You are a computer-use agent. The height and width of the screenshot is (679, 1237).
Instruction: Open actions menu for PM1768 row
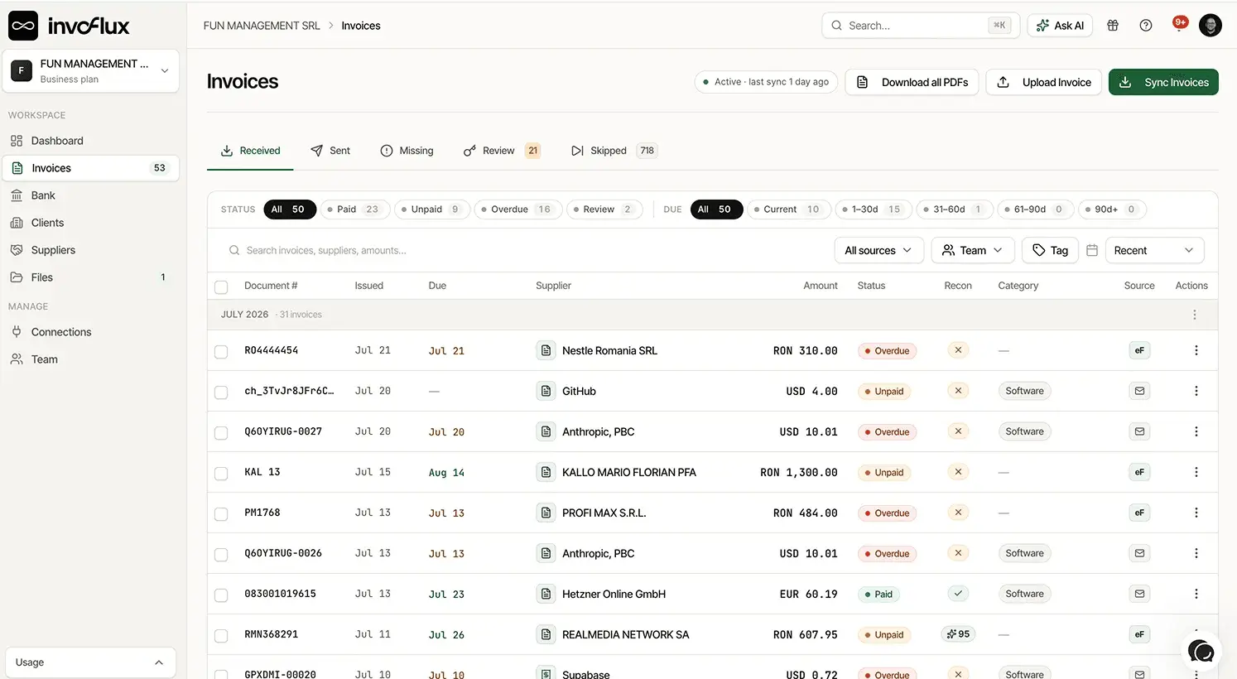(1196, 513)
